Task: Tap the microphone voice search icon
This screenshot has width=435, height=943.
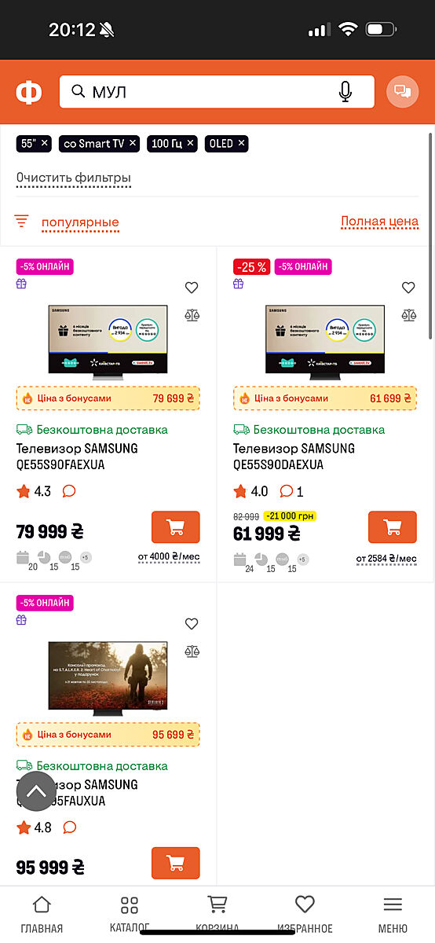Action: pos(345,92)
